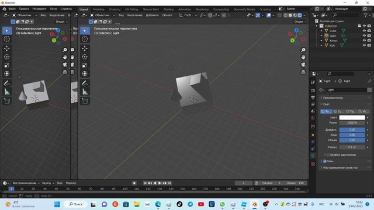Select the Move tool in leftmost viewport
Viewport: 374px width, 210px height.
(7, 48)
